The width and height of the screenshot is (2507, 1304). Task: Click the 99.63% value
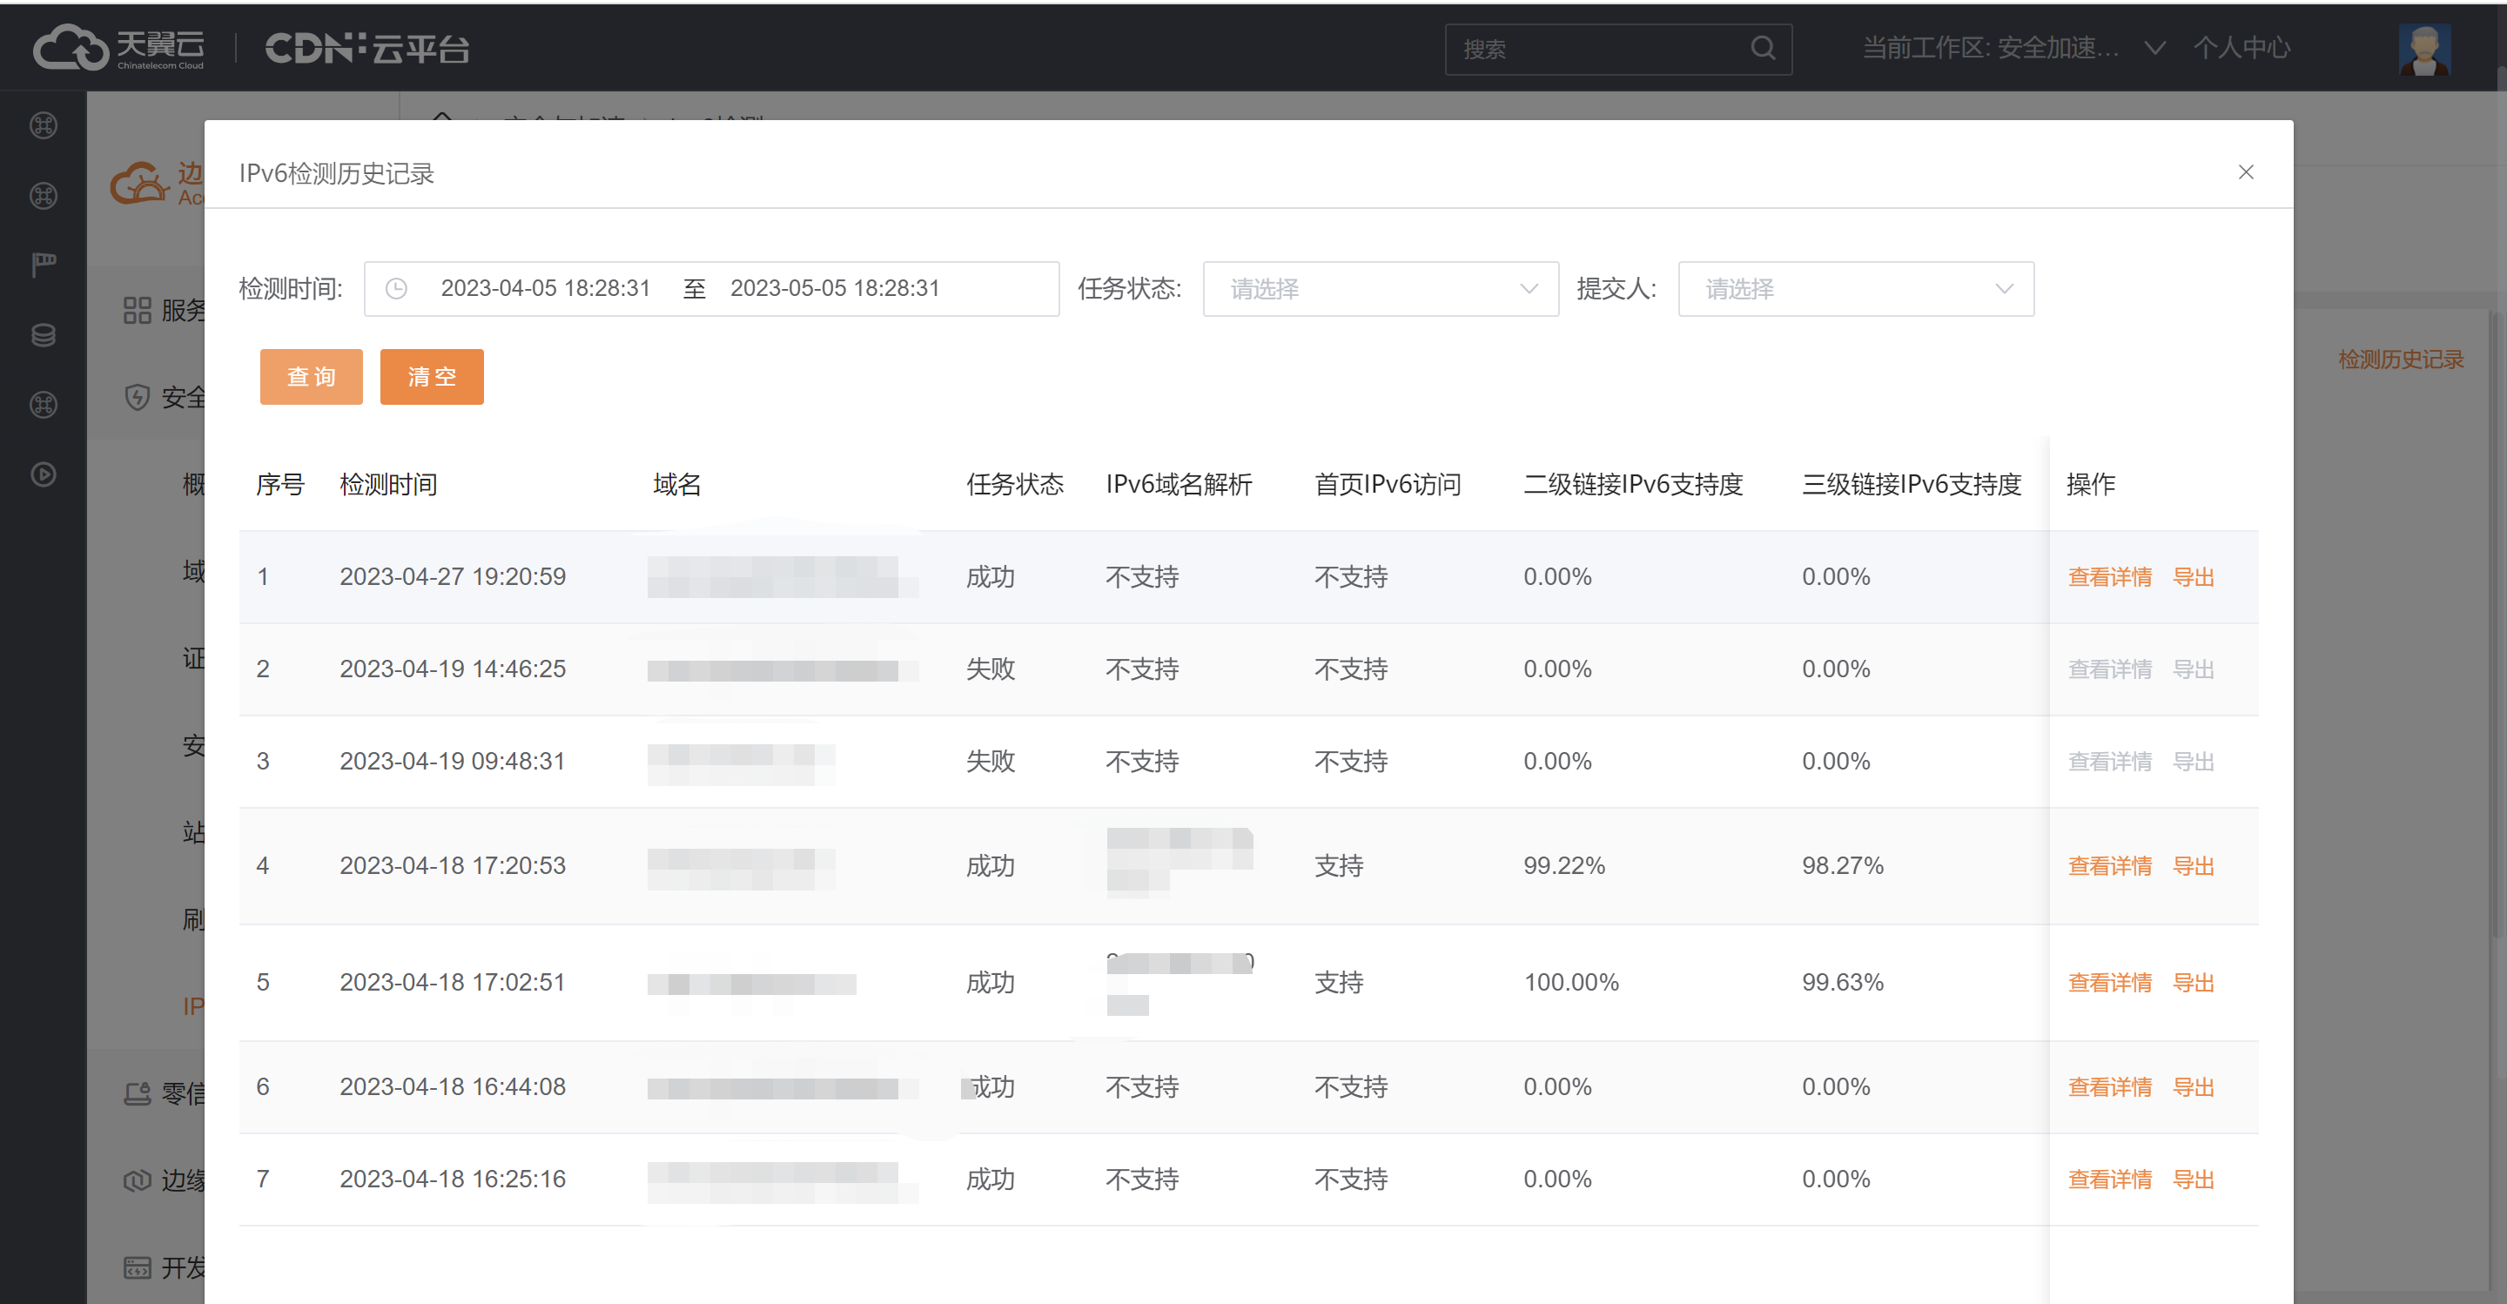(1842, 983)
